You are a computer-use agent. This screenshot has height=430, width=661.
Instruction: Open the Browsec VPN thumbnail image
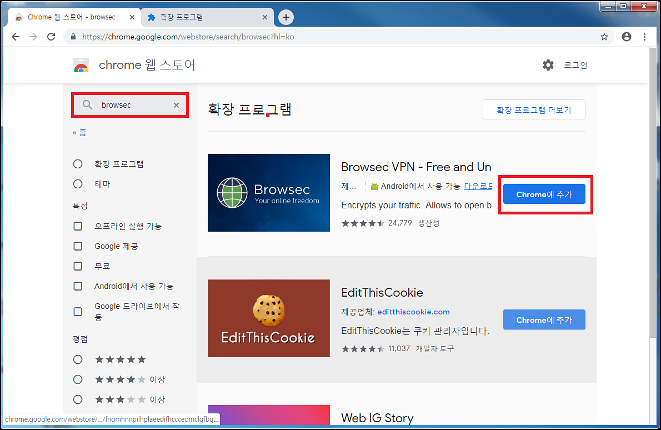(x=268, y=193)
